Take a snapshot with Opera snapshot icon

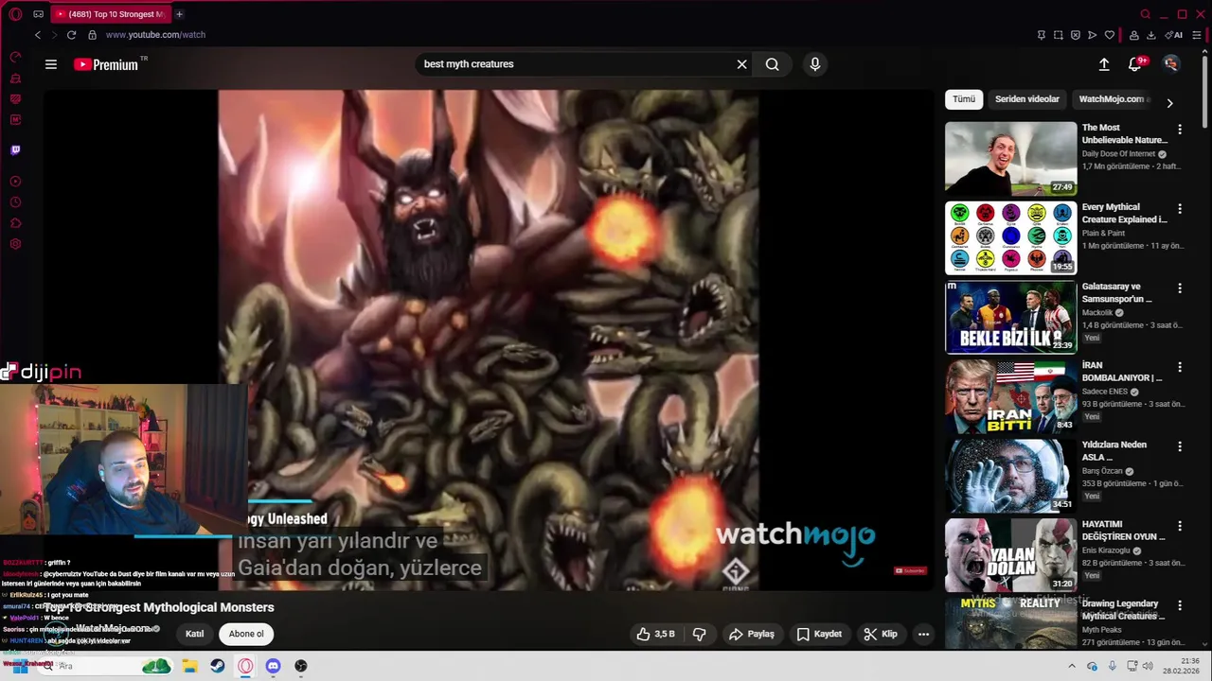tap(1059, 35)
